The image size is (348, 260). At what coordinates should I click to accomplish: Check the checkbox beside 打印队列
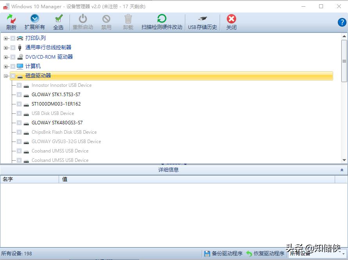coord(13,38)
